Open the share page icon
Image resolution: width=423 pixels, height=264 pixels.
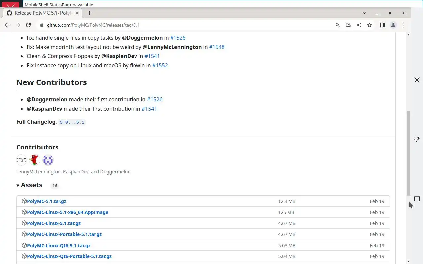point(359,25)
